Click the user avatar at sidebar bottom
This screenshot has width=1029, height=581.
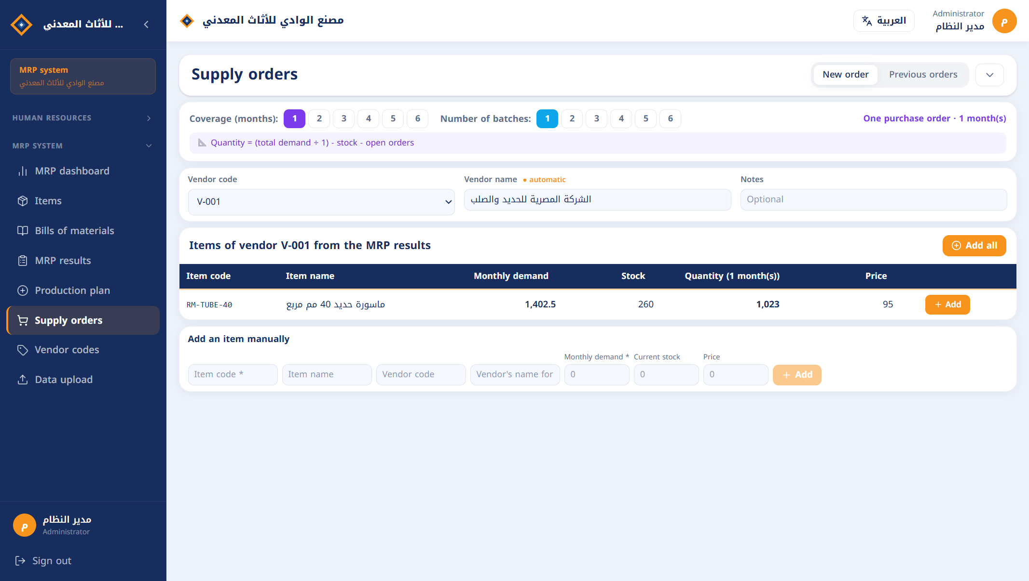tap(25, 525)
